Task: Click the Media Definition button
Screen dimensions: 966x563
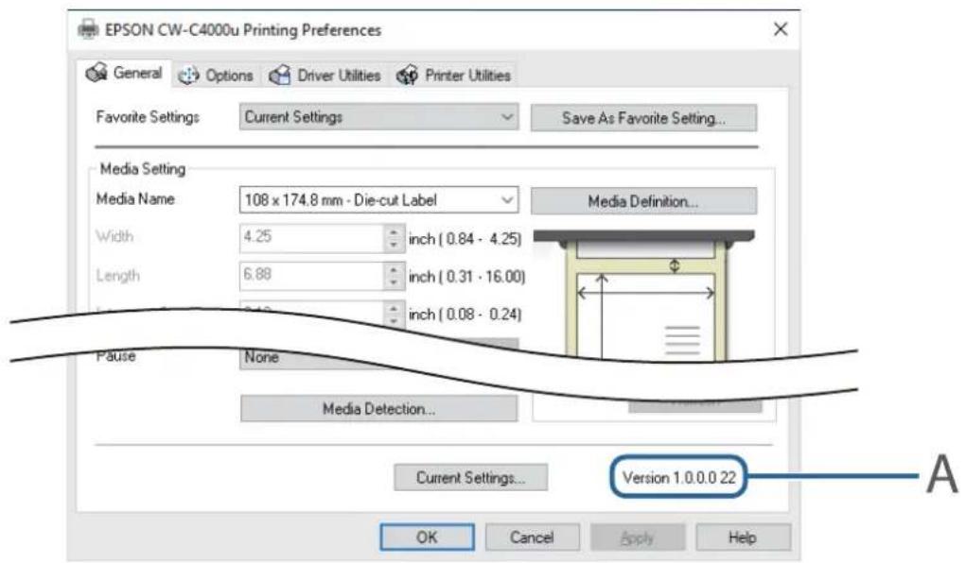Action: click(643, 201)
